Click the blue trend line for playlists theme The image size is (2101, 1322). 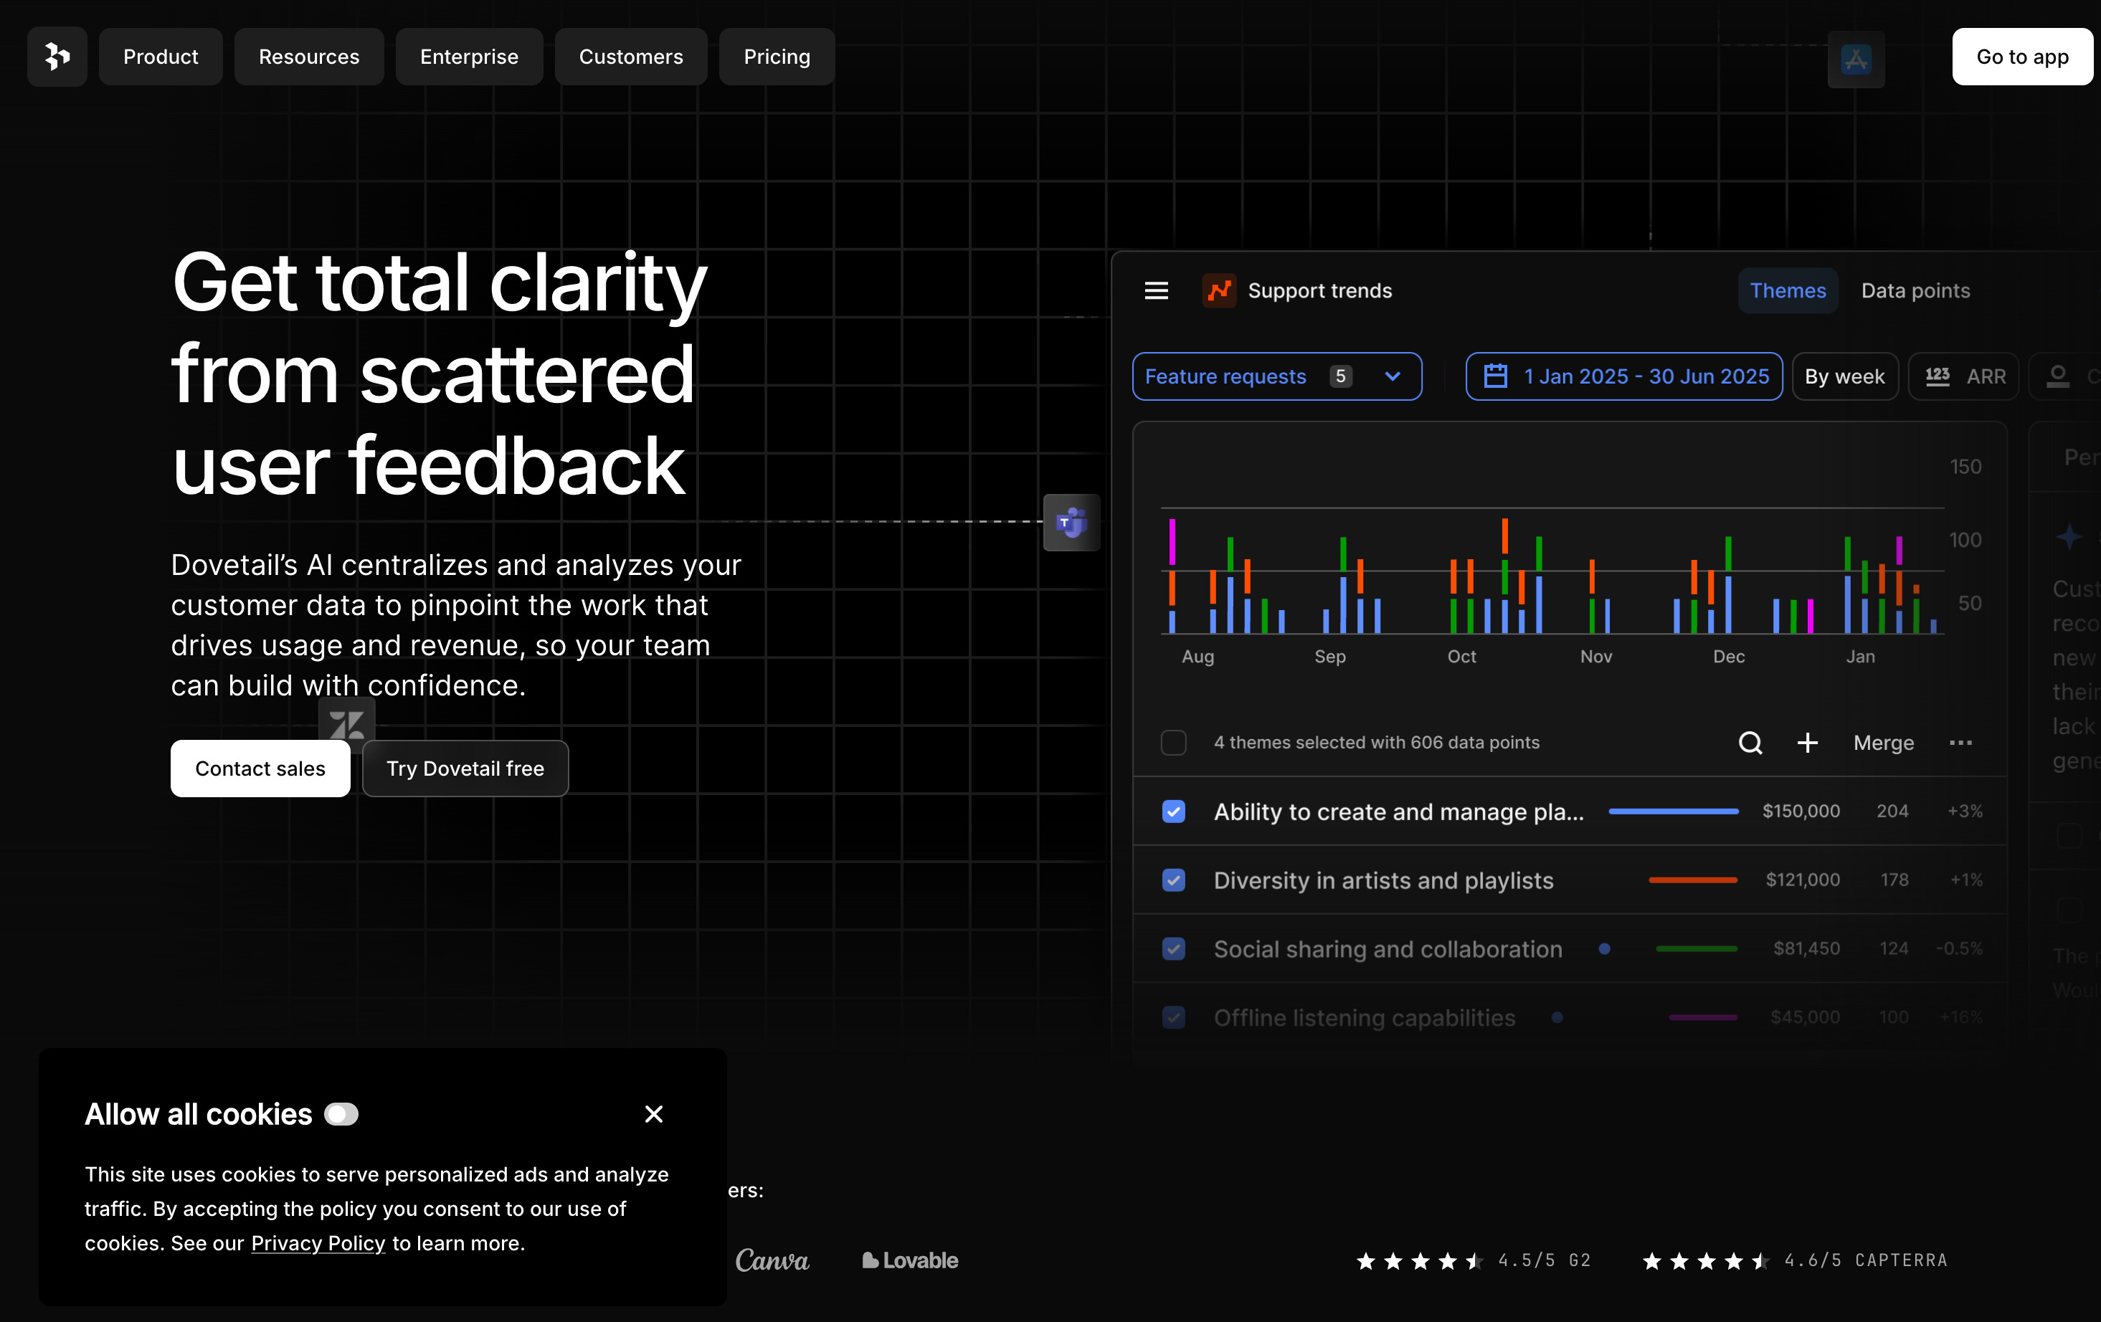point(1673,812)
